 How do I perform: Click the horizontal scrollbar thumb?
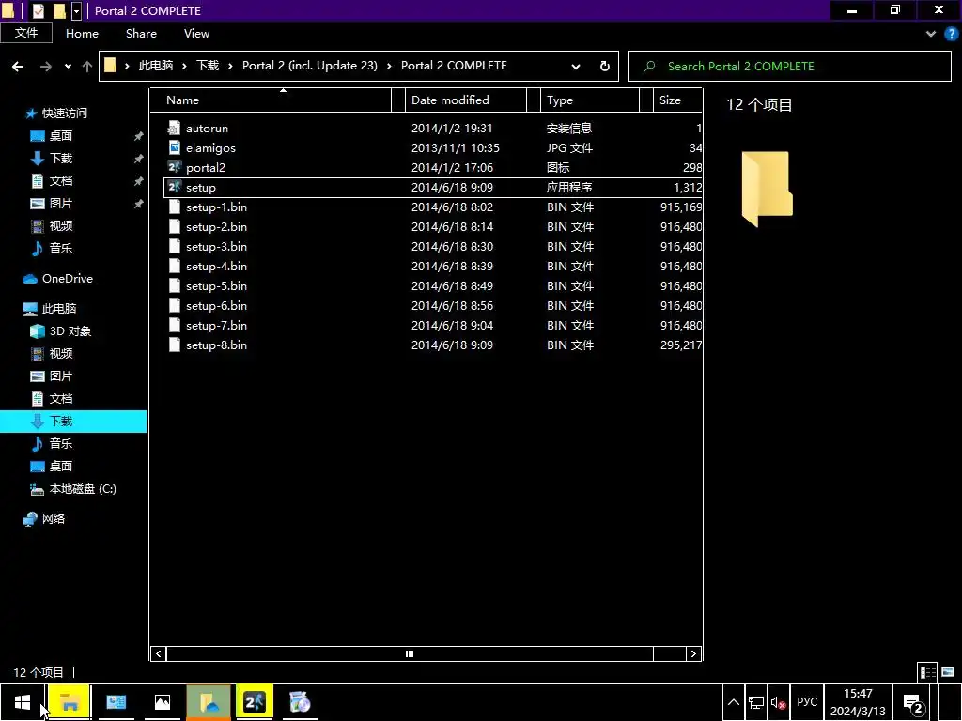pos(410,653)
